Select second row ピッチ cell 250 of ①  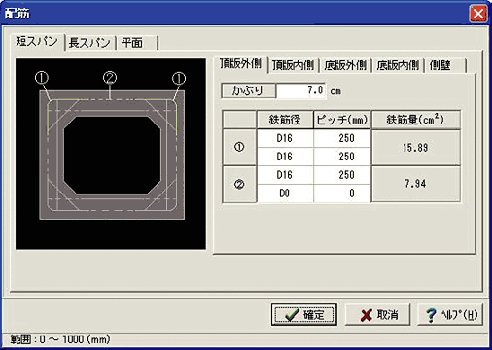coord(342,156)
